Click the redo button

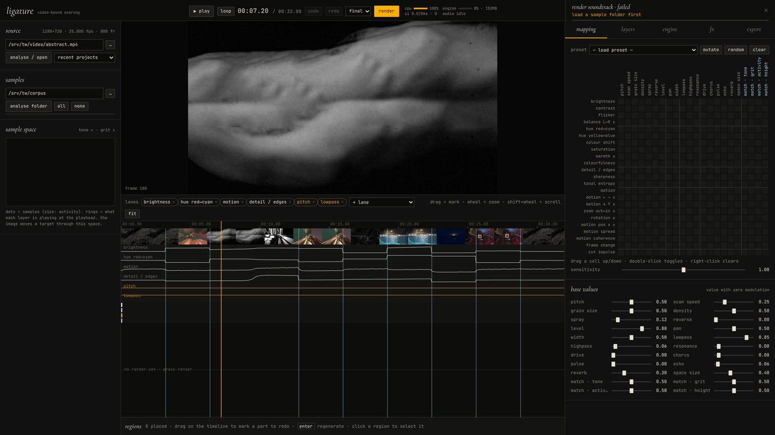tap(334, 11)
